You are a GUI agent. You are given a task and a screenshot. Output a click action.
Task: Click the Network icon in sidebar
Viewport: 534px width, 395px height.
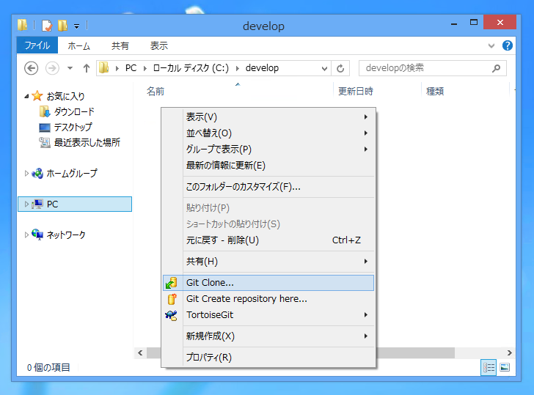pos(37,235)
